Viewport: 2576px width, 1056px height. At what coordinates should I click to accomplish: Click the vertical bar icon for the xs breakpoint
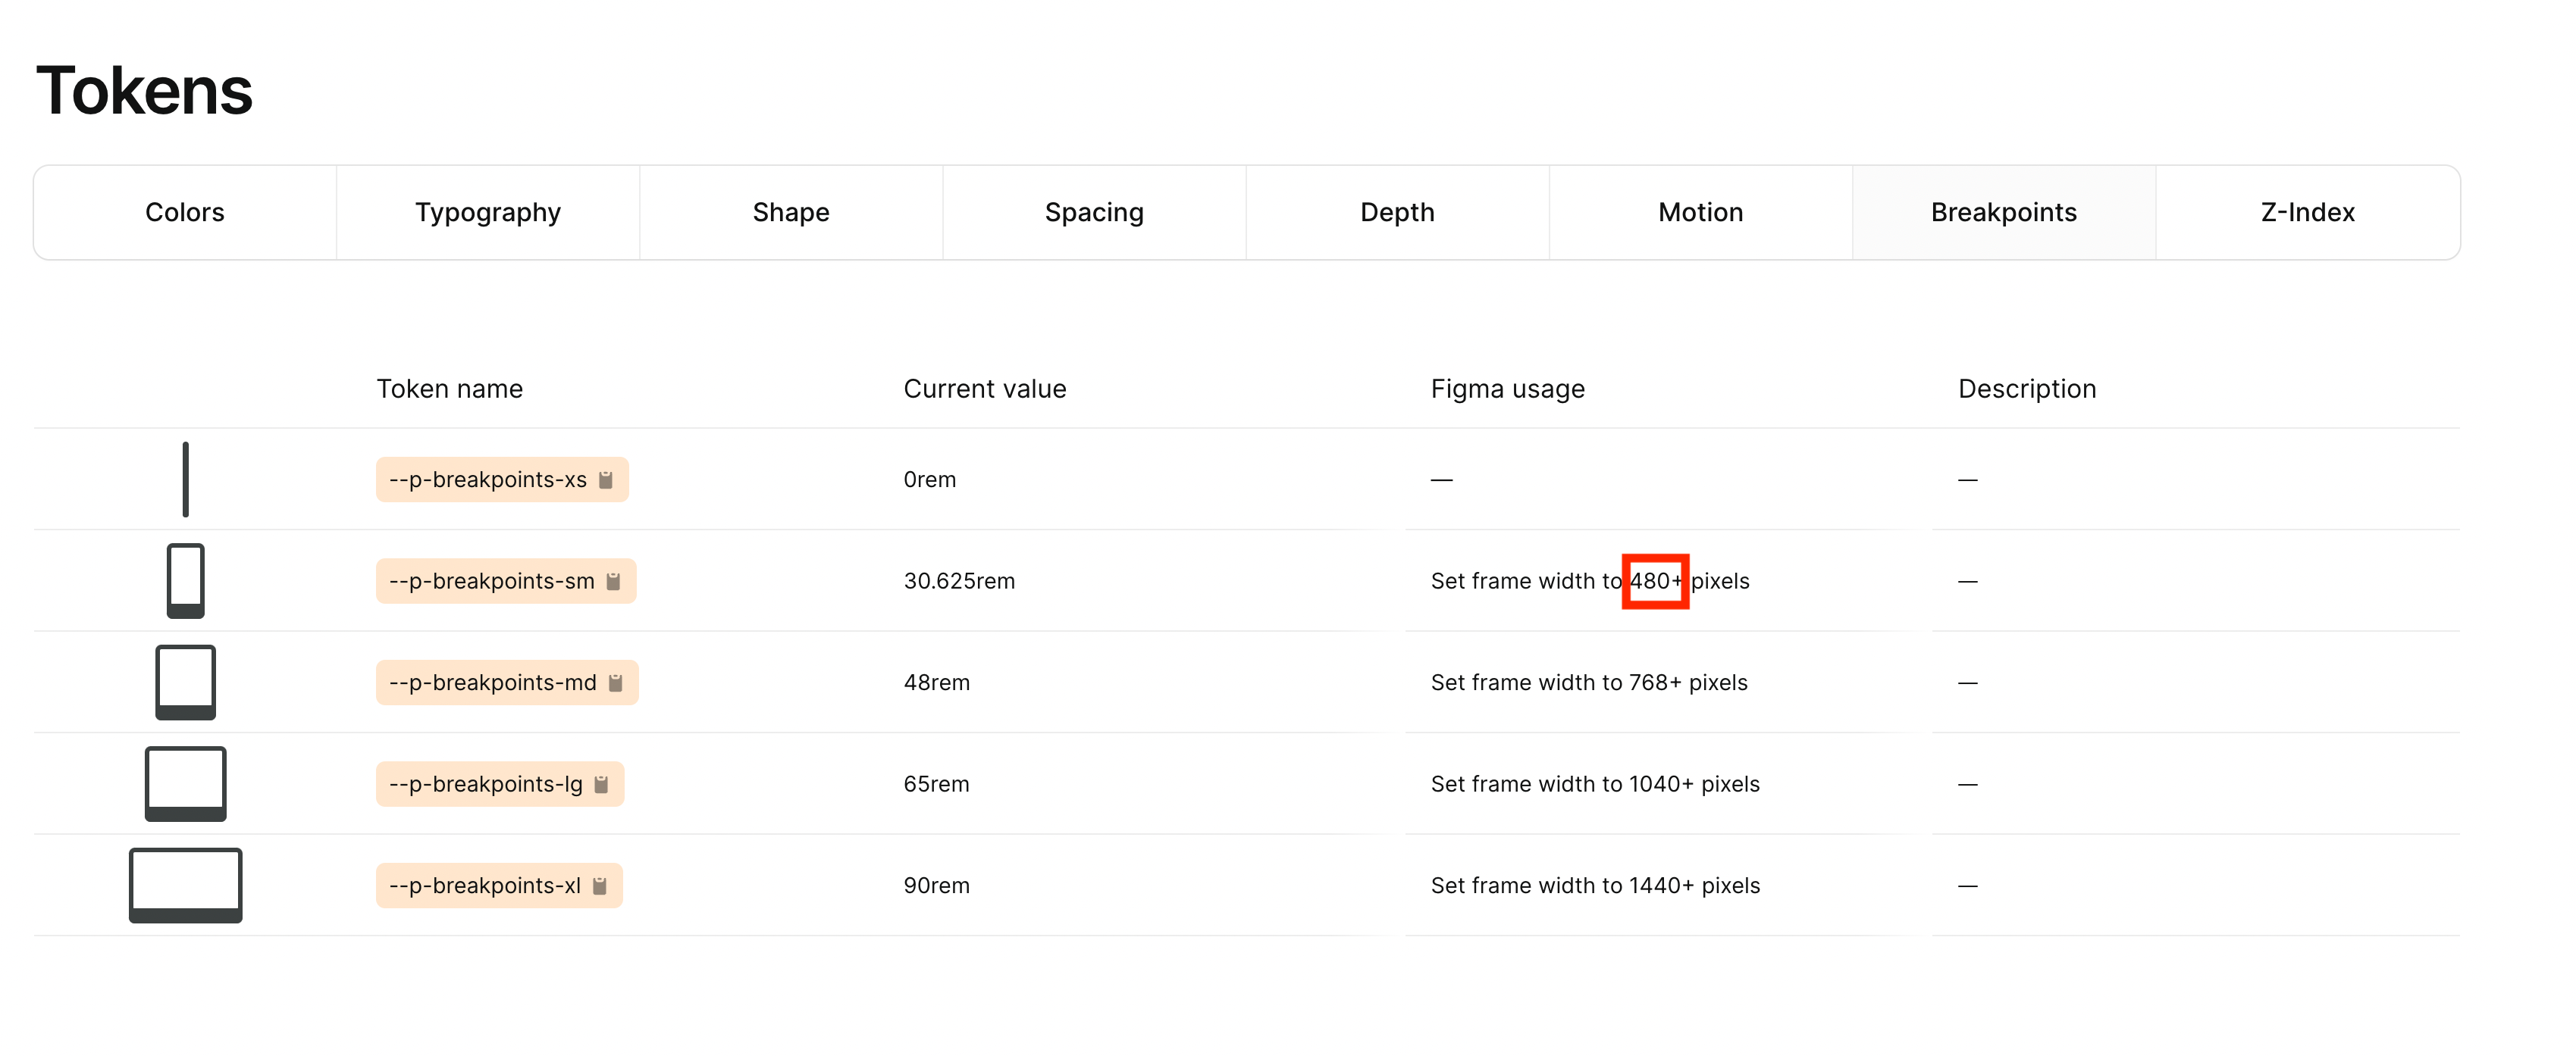(185, 479)
